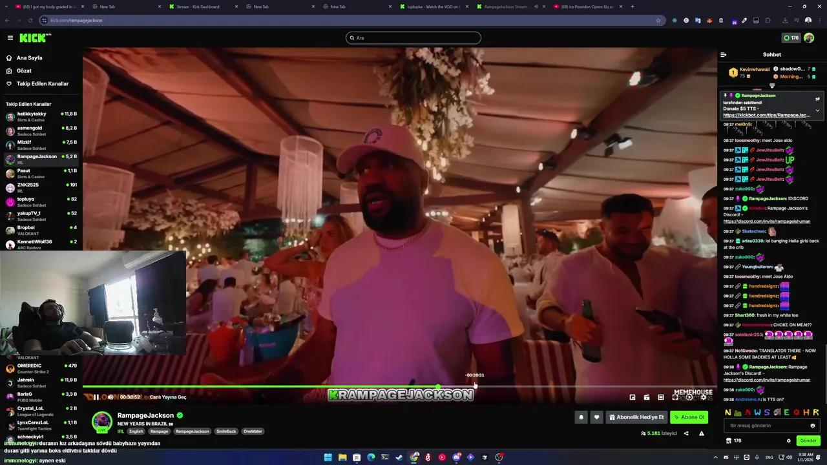The image size is (827, 465).
Task: Open the browser extensions puzzle icon
Action: [768, 20]
